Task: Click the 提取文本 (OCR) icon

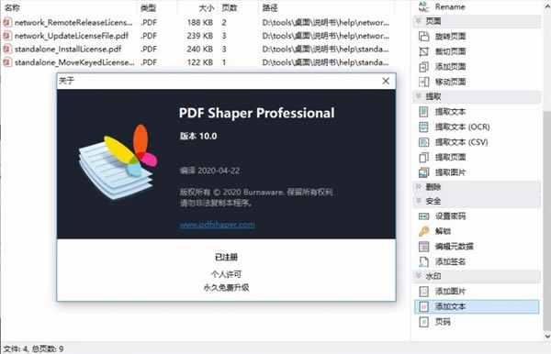Action: 423,127
